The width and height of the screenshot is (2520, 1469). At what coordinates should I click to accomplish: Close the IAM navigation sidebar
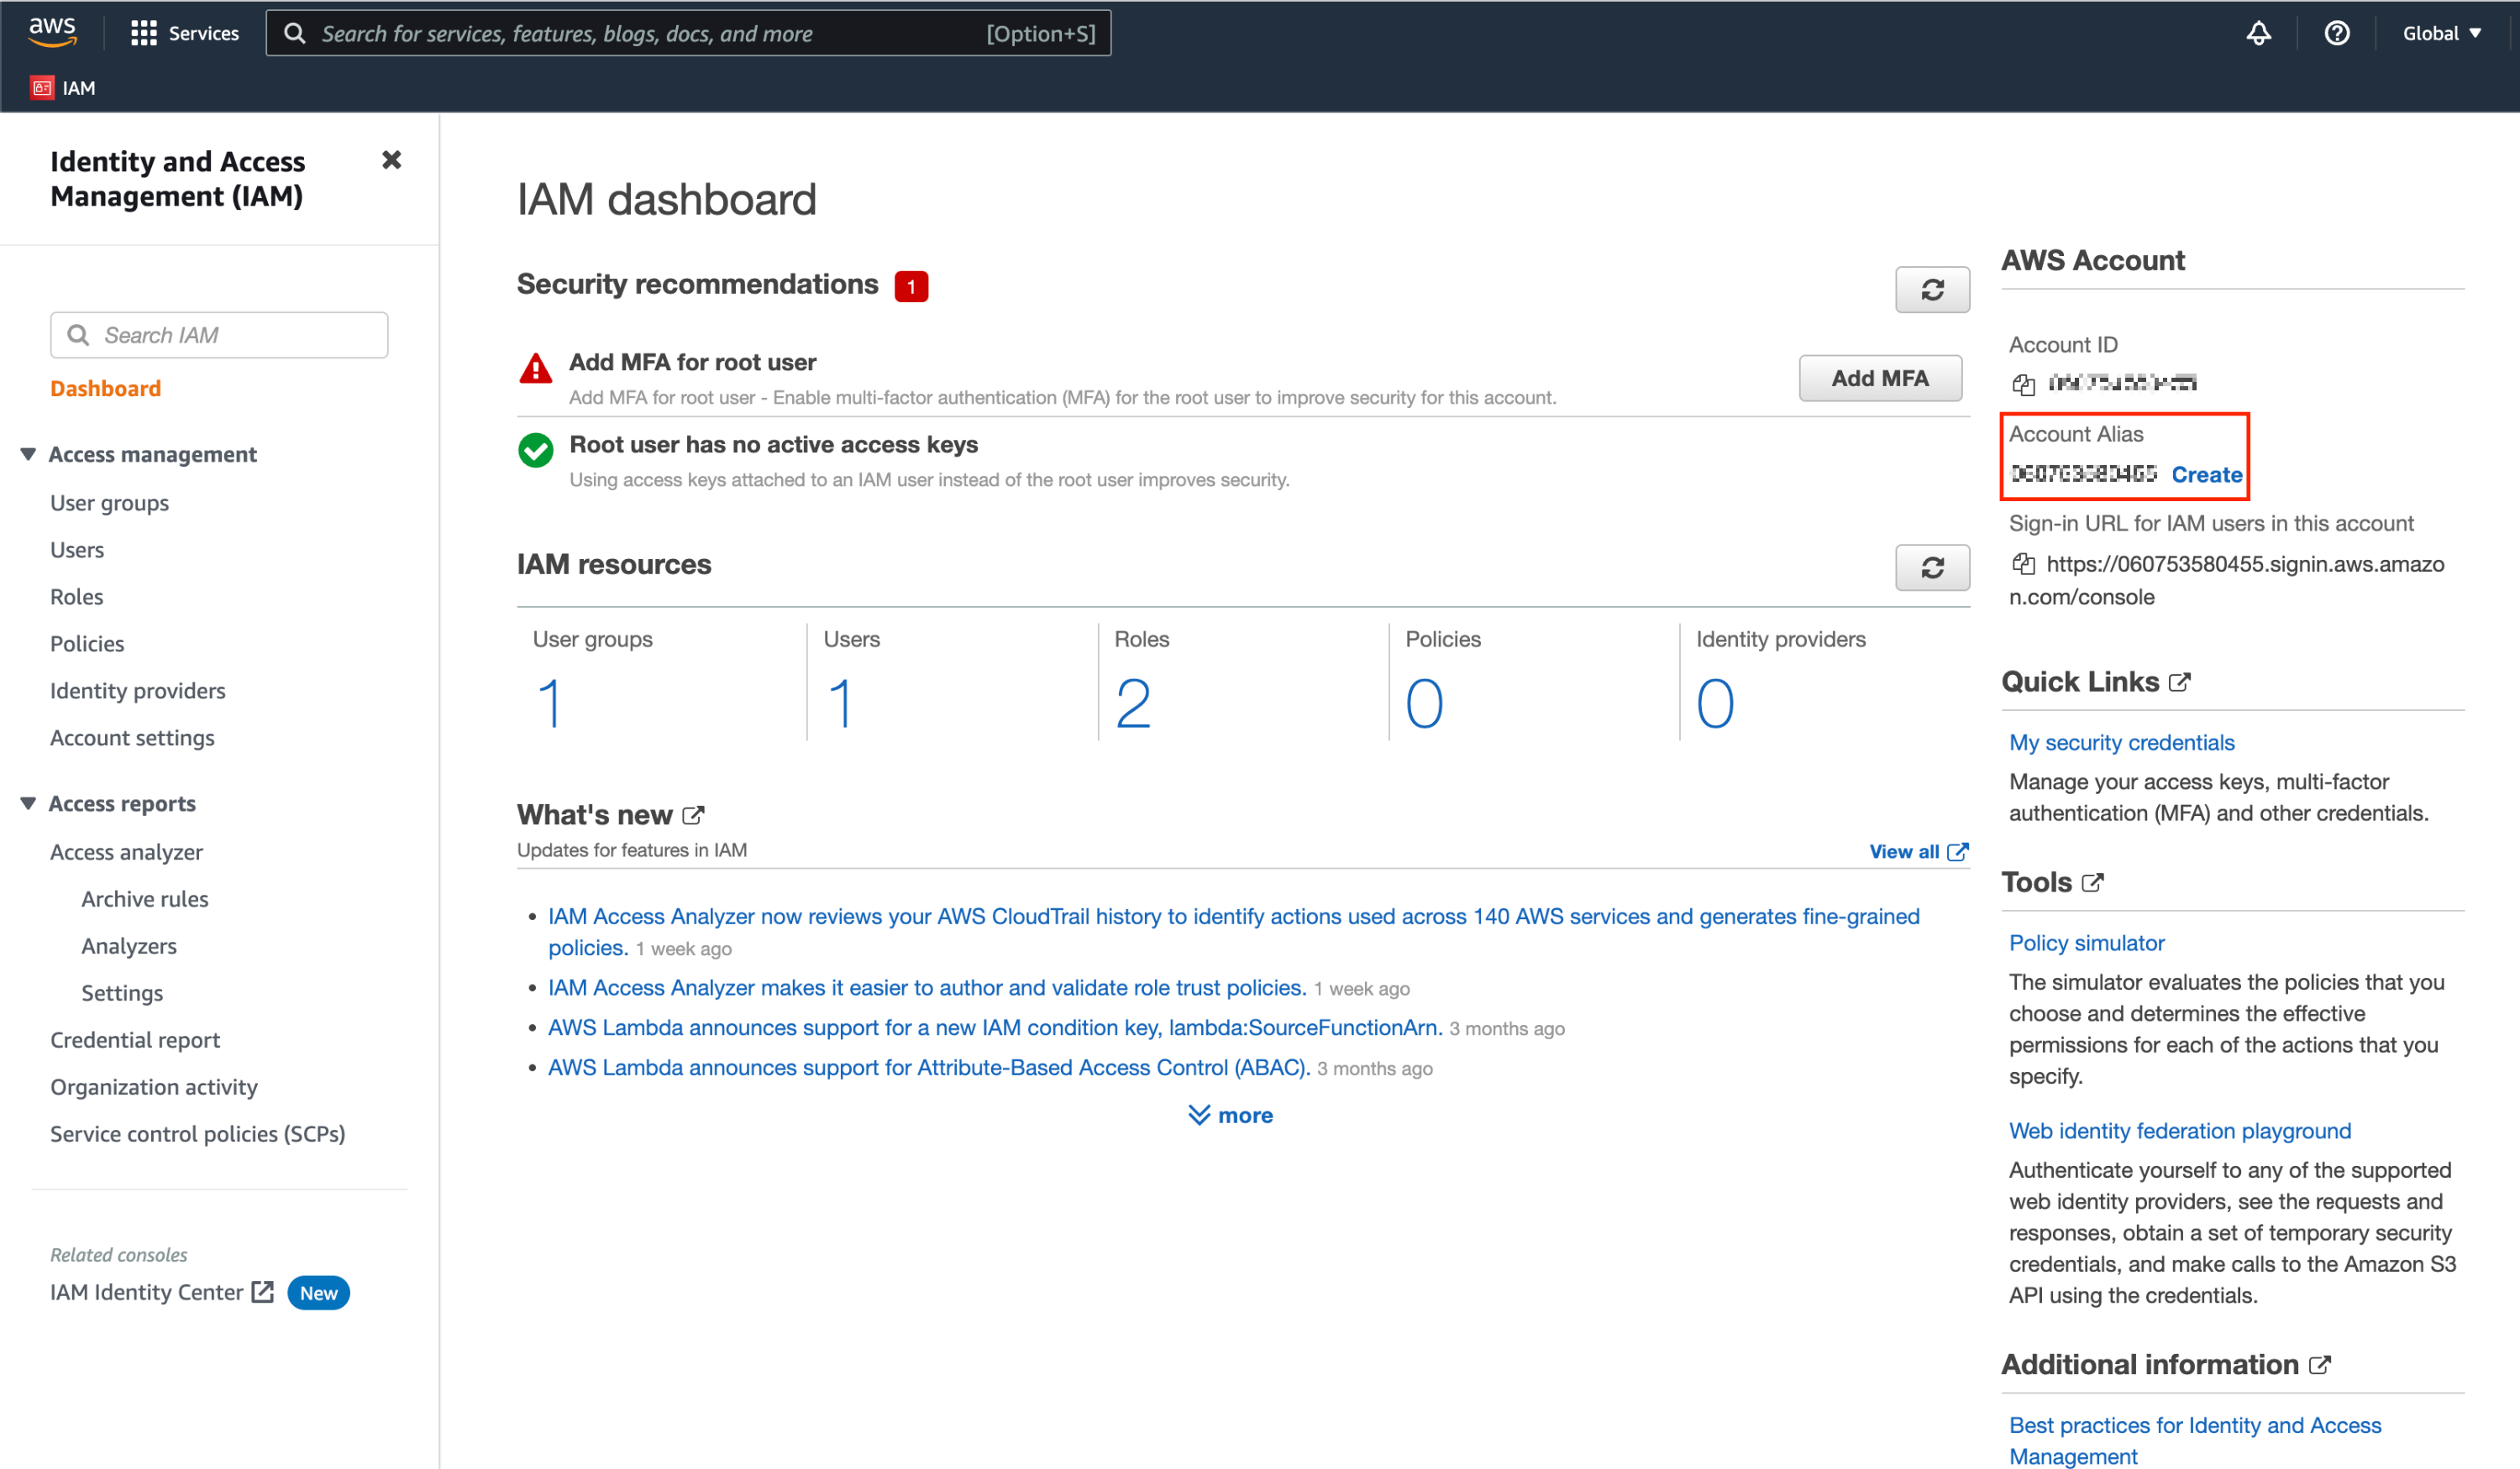pyautogui.click(x=391, y=159)
